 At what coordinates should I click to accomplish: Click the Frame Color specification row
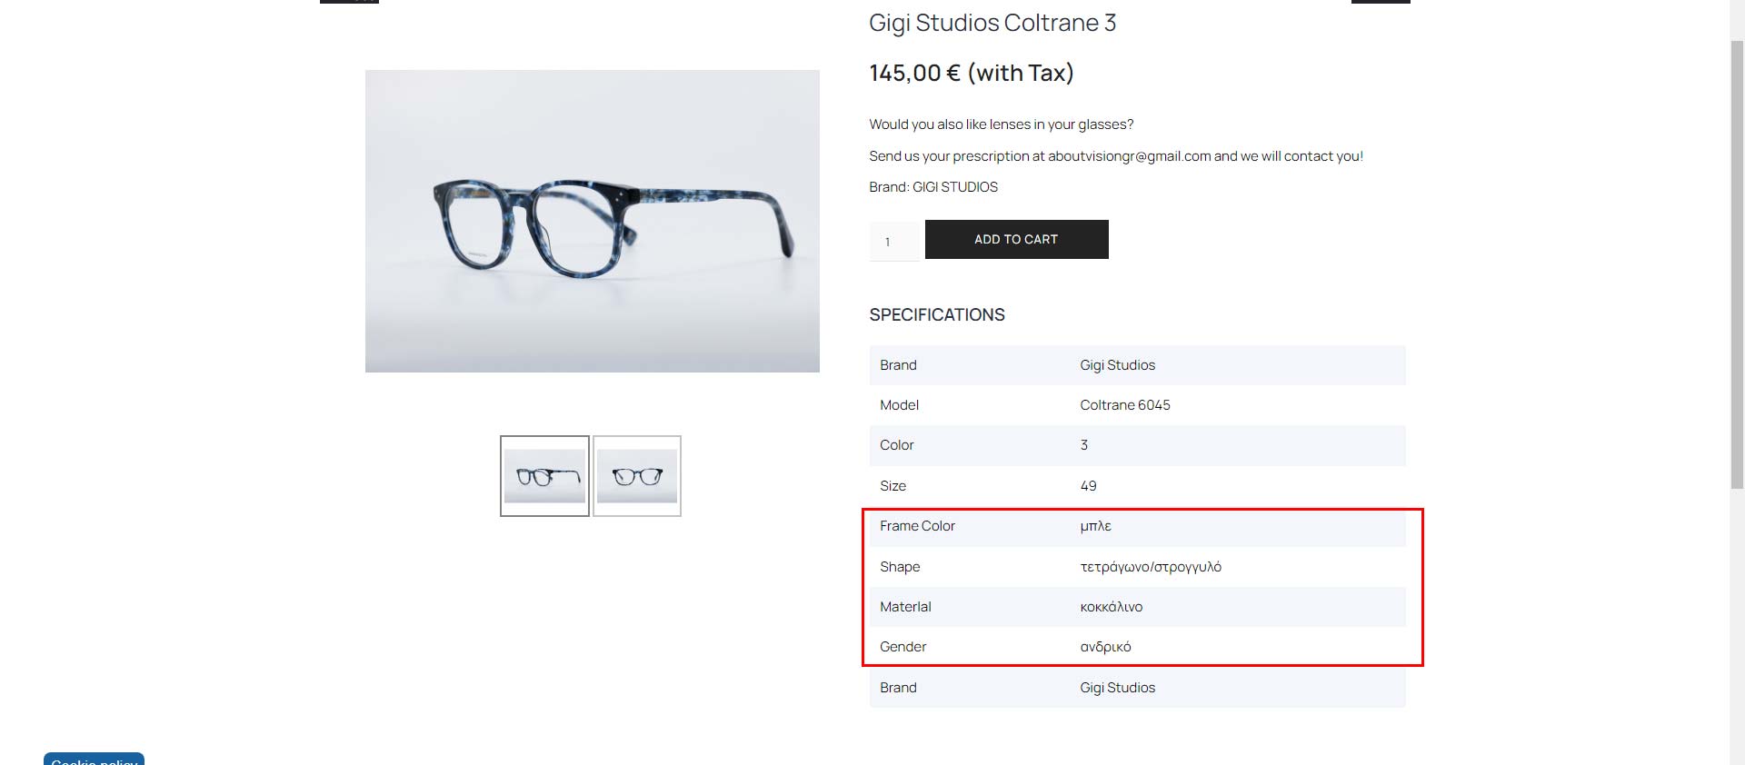click(x=1138, y=526)
